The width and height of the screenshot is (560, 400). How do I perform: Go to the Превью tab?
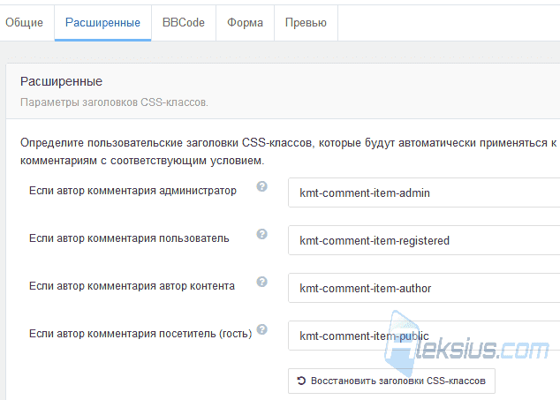306,23
